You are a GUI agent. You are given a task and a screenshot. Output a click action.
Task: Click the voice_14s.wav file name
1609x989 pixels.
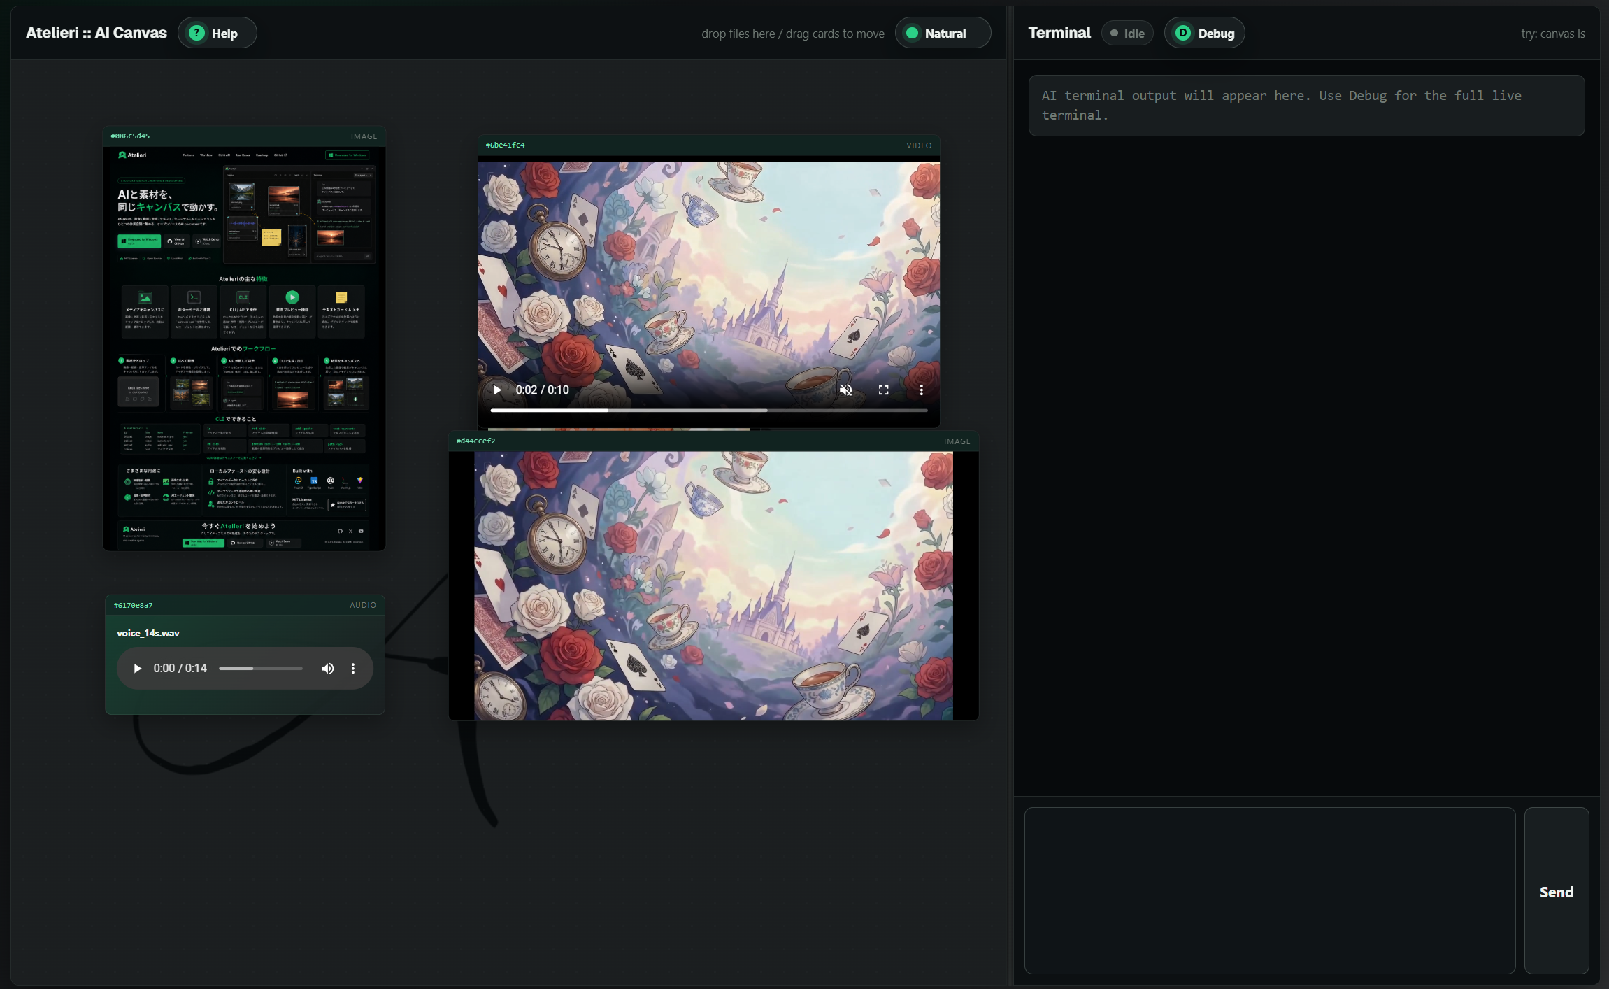tap(148, 634)
